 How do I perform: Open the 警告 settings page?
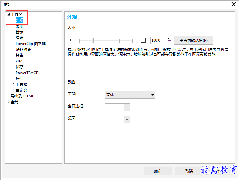pyautogui.click(x=19, y=55)
